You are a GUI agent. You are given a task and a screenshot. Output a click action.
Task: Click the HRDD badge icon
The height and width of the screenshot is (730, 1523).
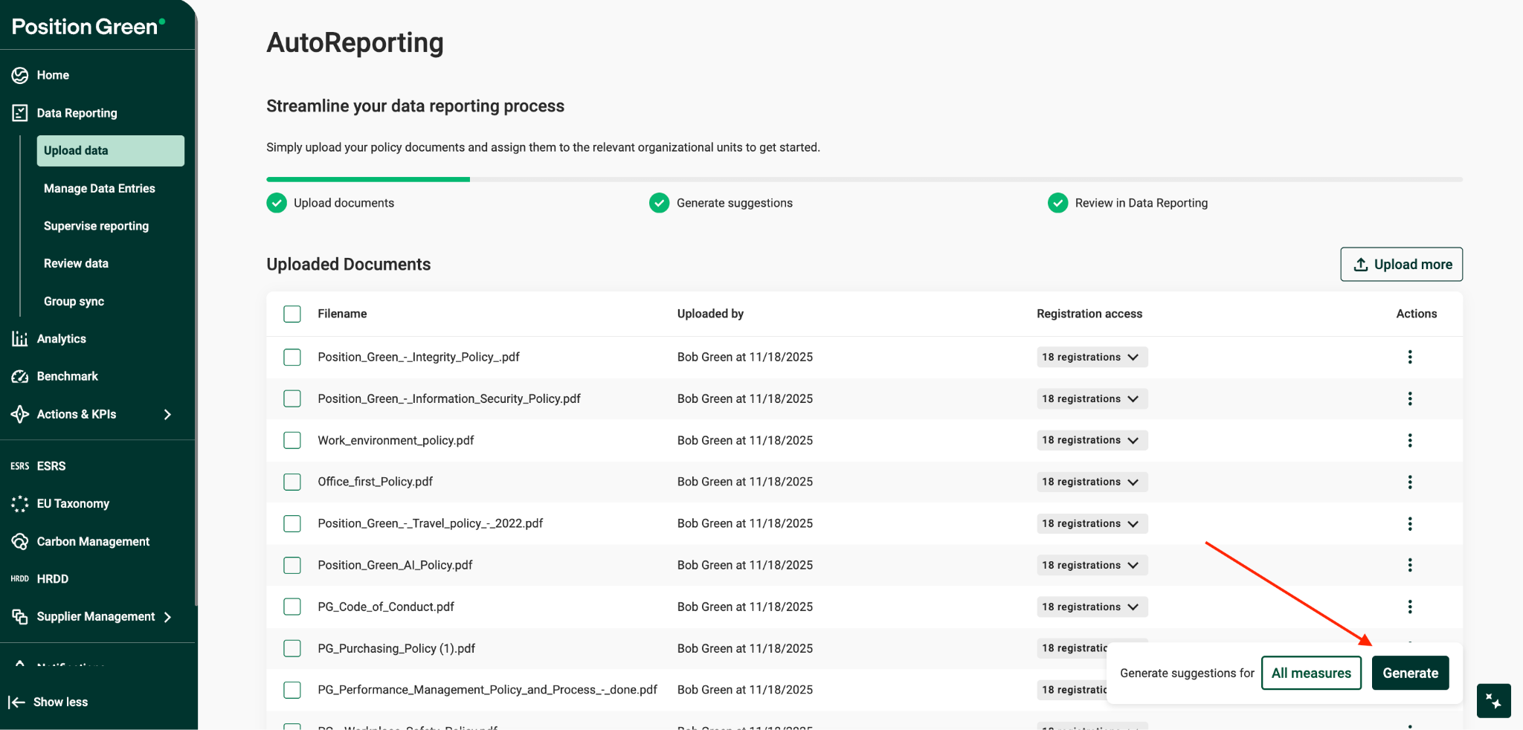click(x=20, y=579)
